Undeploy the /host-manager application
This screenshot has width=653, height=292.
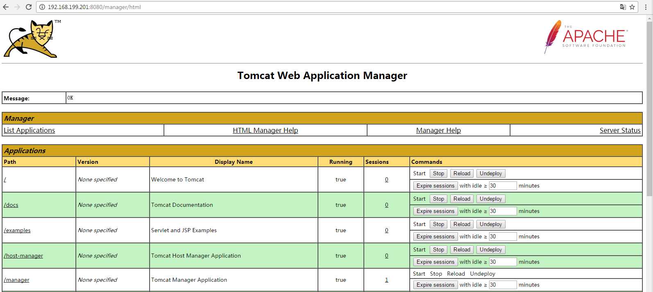(x=491, y=250)
